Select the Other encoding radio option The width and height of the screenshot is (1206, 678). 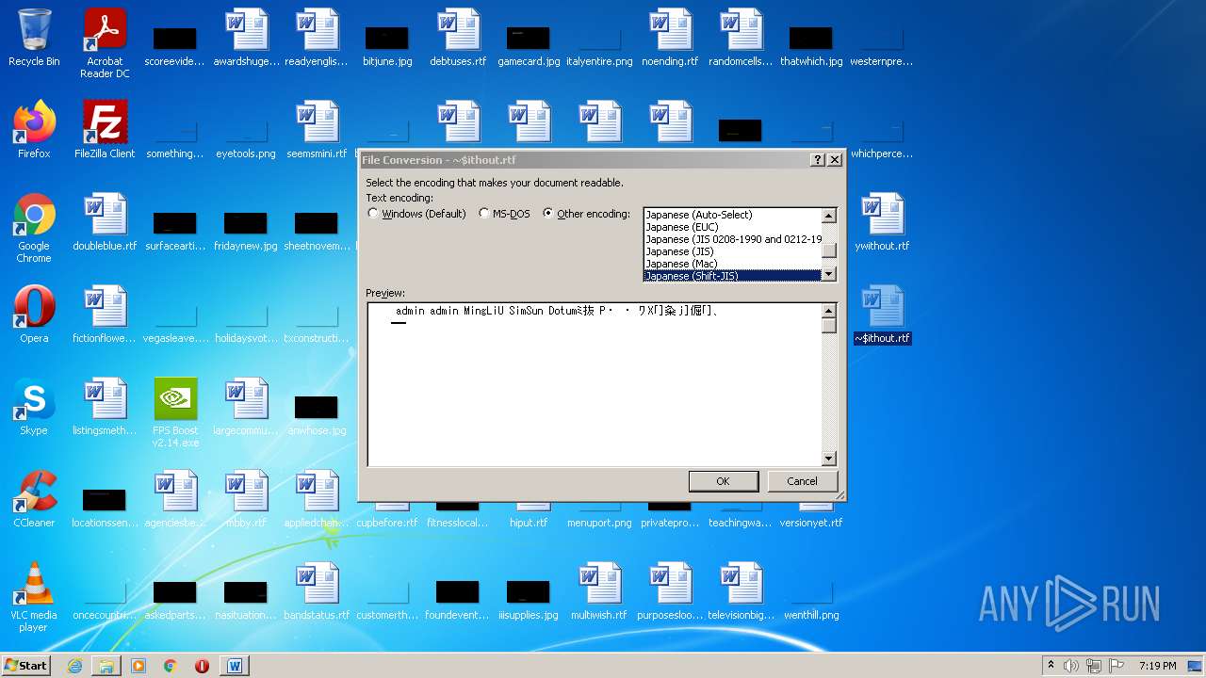(x=586, y=214)
